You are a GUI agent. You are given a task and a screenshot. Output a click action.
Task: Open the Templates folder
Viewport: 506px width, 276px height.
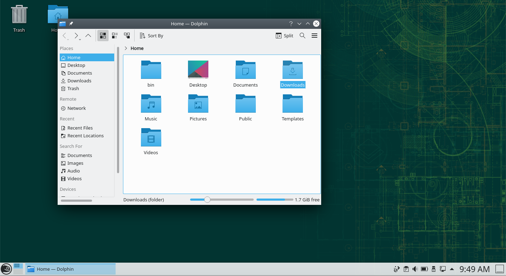coord(293,103)
